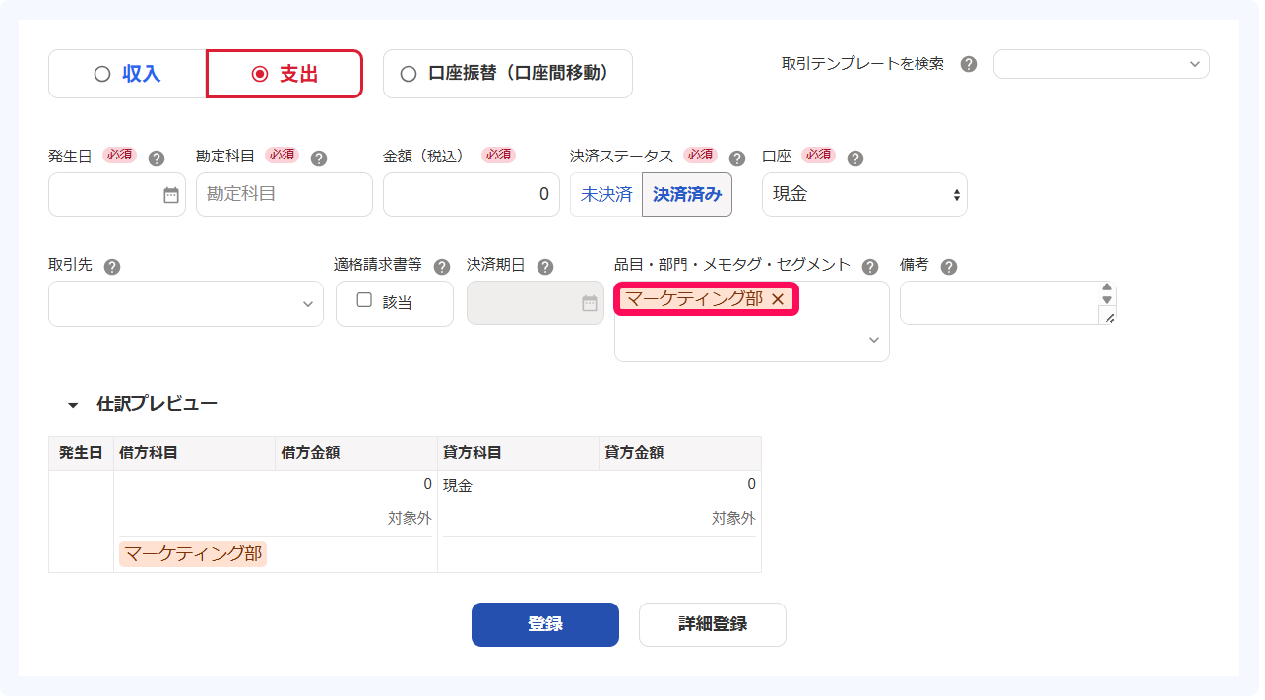The height and width of the screenshot is (700, 1265).
Task: Click help icon beside 勘定科目 label
Action: pos(319,158)
